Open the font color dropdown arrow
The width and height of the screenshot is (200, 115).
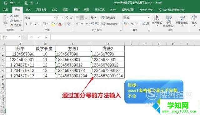[x=63, y=24]
